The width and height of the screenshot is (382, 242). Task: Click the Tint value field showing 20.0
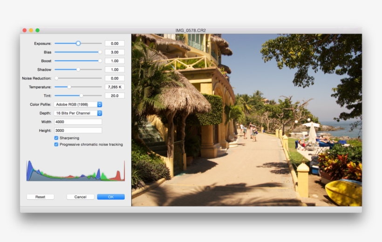tap(115, 96)
